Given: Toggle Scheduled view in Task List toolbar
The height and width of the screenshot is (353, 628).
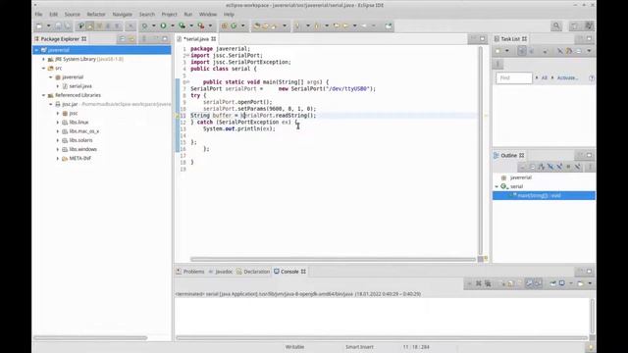Looking at the screenshot, I should click(531, 51).
